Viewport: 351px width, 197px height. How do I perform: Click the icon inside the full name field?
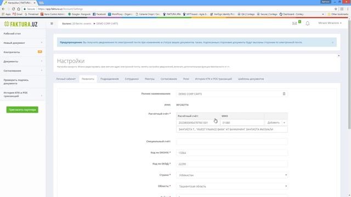(x=284, y=94)
